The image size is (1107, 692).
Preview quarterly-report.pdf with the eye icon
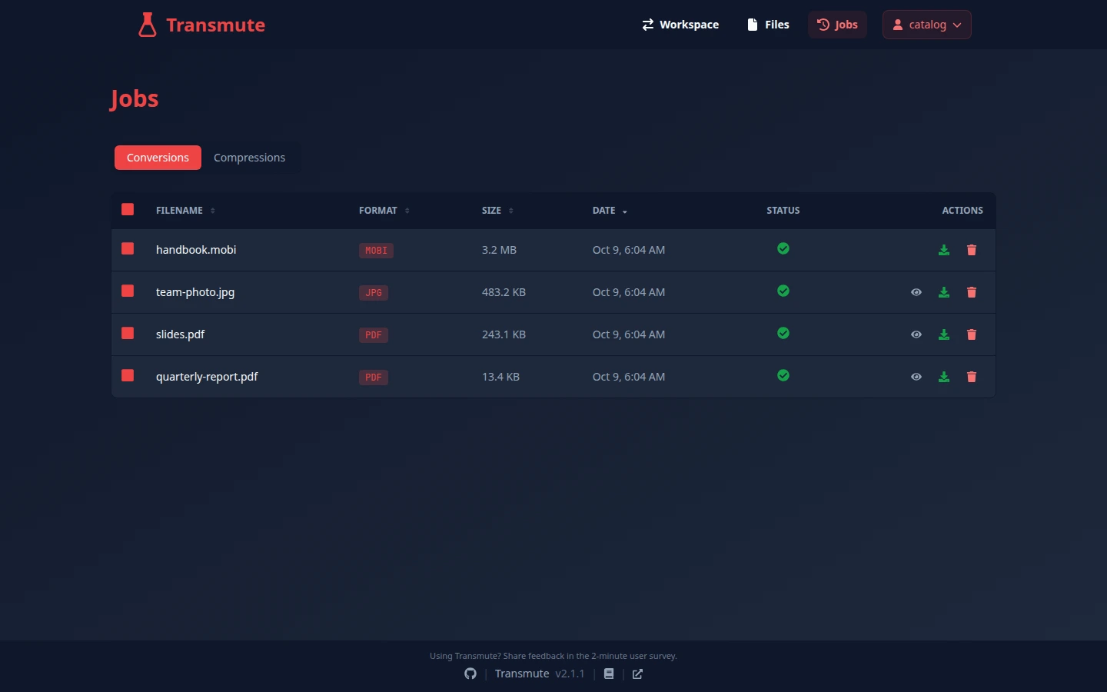tap(916, 377)
